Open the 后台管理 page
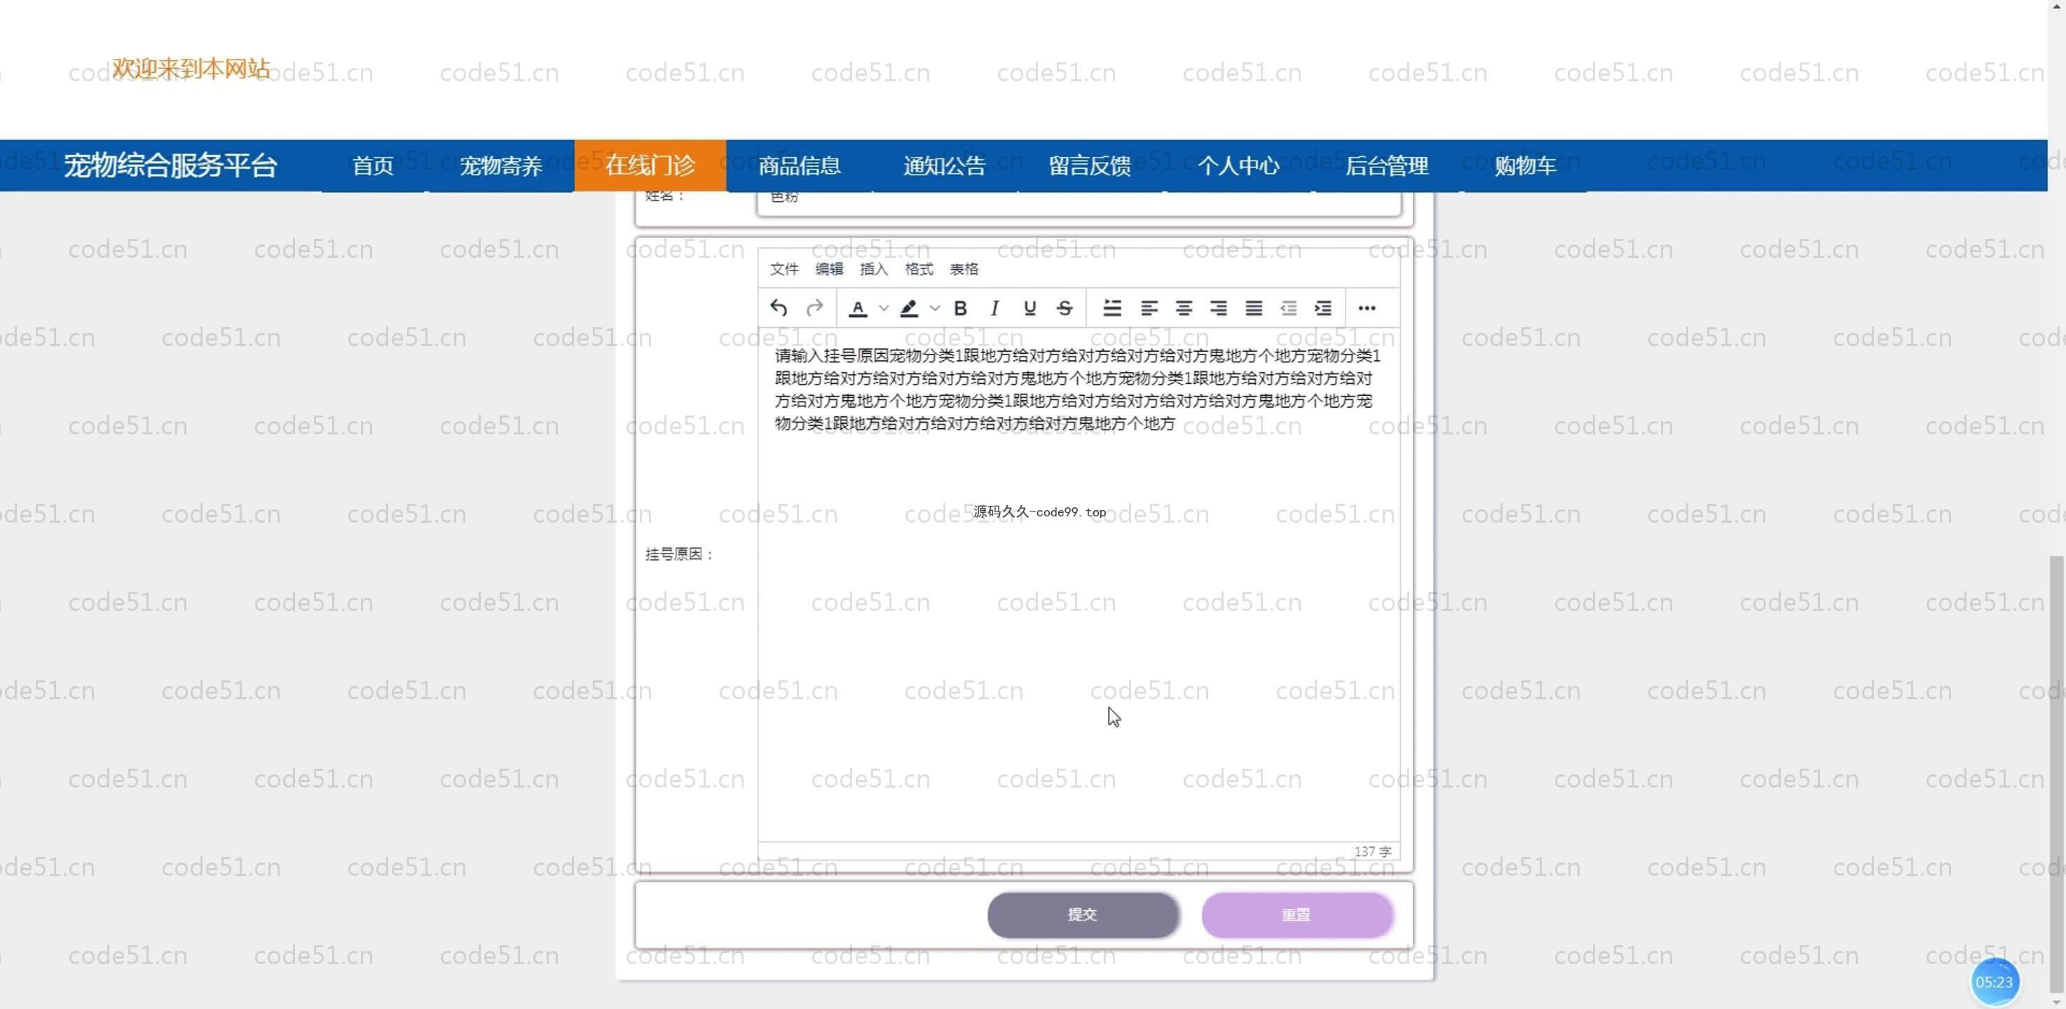The image size is (2066, 1009). coord(1386,165)
